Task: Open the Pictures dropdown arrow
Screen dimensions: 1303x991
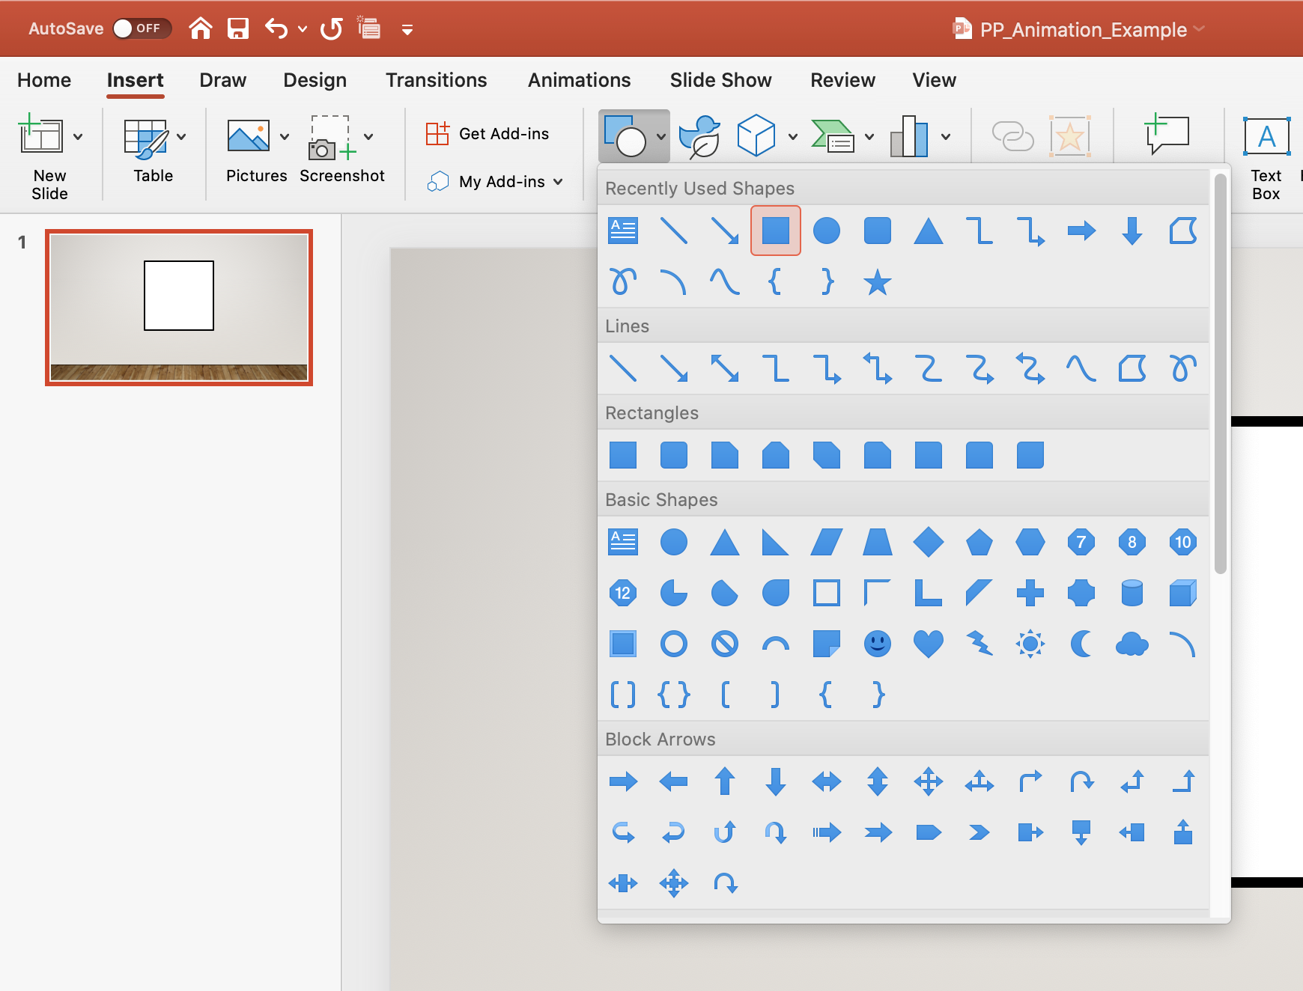Action: [x=285, y=137]
